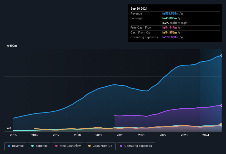Select the 2022 label on x-axis
Screen dimensions: 226x154
tap(163, 135)
